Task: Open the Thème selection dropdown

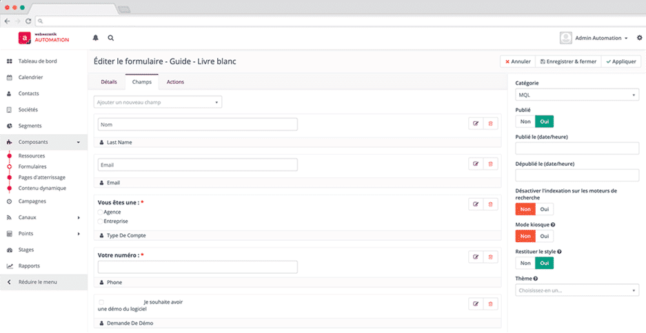Action: point(576,290)
